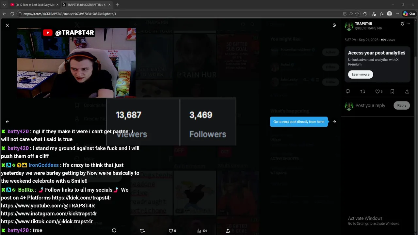The height and width of the screenshot is (235, 418).
Task: Collapse the post side panel with double chevron
Action: (x=334, y=25)
